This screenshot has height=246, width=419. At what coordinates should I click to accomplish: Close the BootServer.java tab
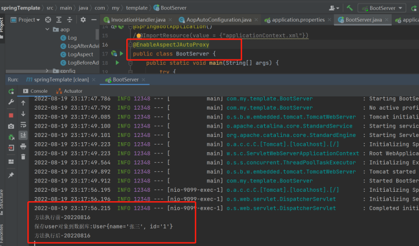386,20
